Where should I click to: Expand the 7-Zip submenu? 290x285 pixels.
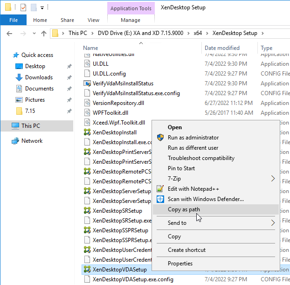click(x=216, y=179)
